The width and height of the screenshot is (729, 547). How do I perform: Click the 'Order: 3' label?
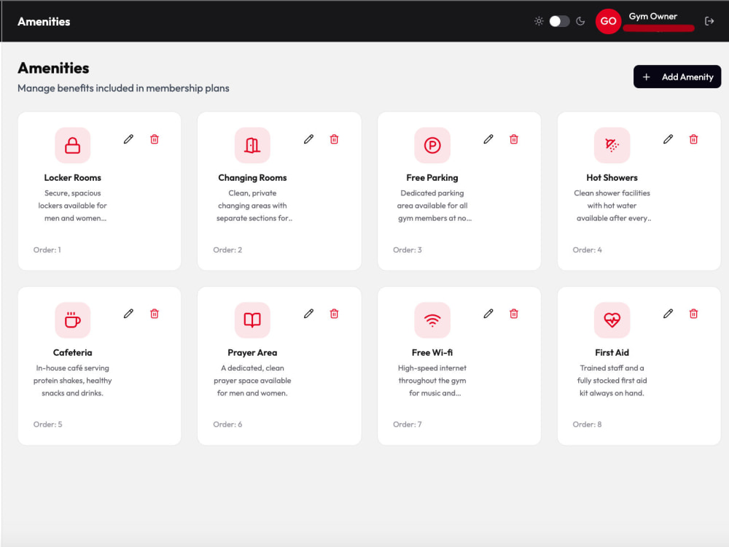408,249
